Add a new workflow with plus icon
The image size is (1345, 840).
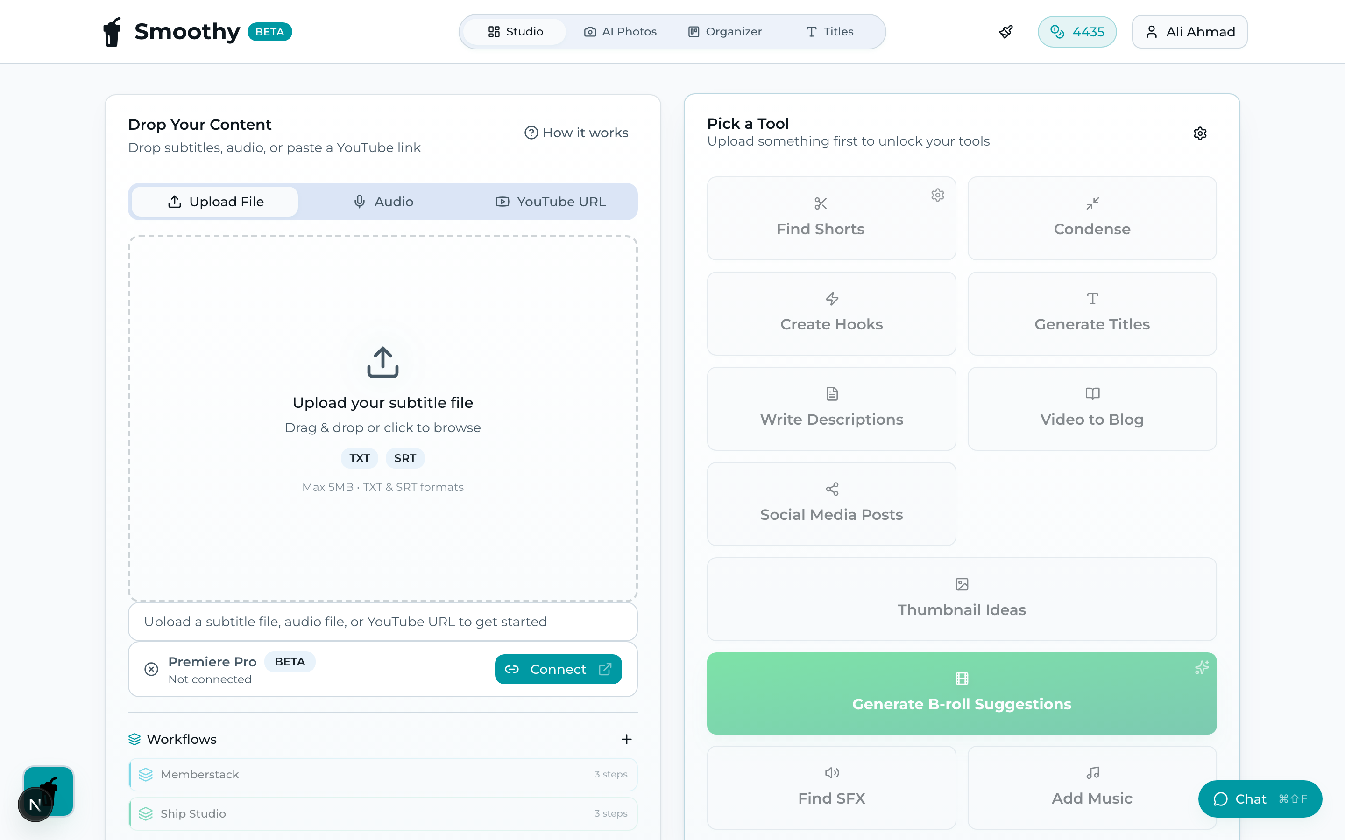pos(626,740)
